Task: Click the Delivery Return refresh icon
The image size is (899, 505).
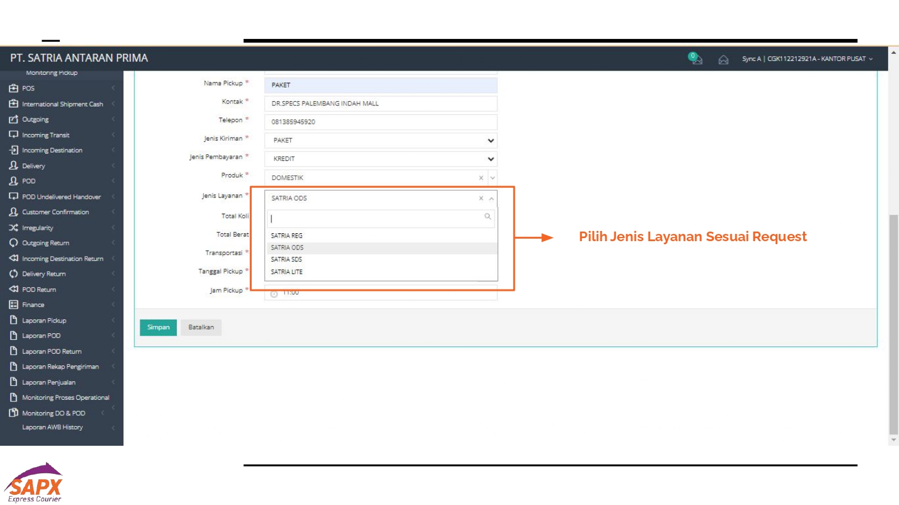Action: [13, 273]
